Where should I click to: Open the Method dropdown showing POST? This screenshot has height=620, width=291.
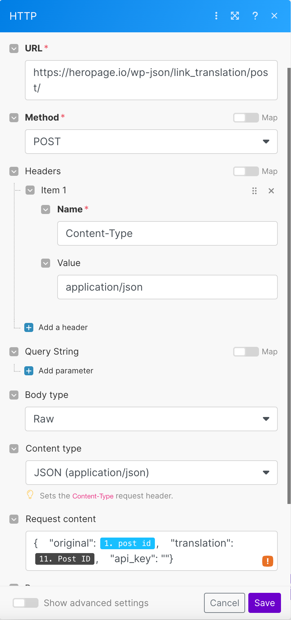(151, 142)
